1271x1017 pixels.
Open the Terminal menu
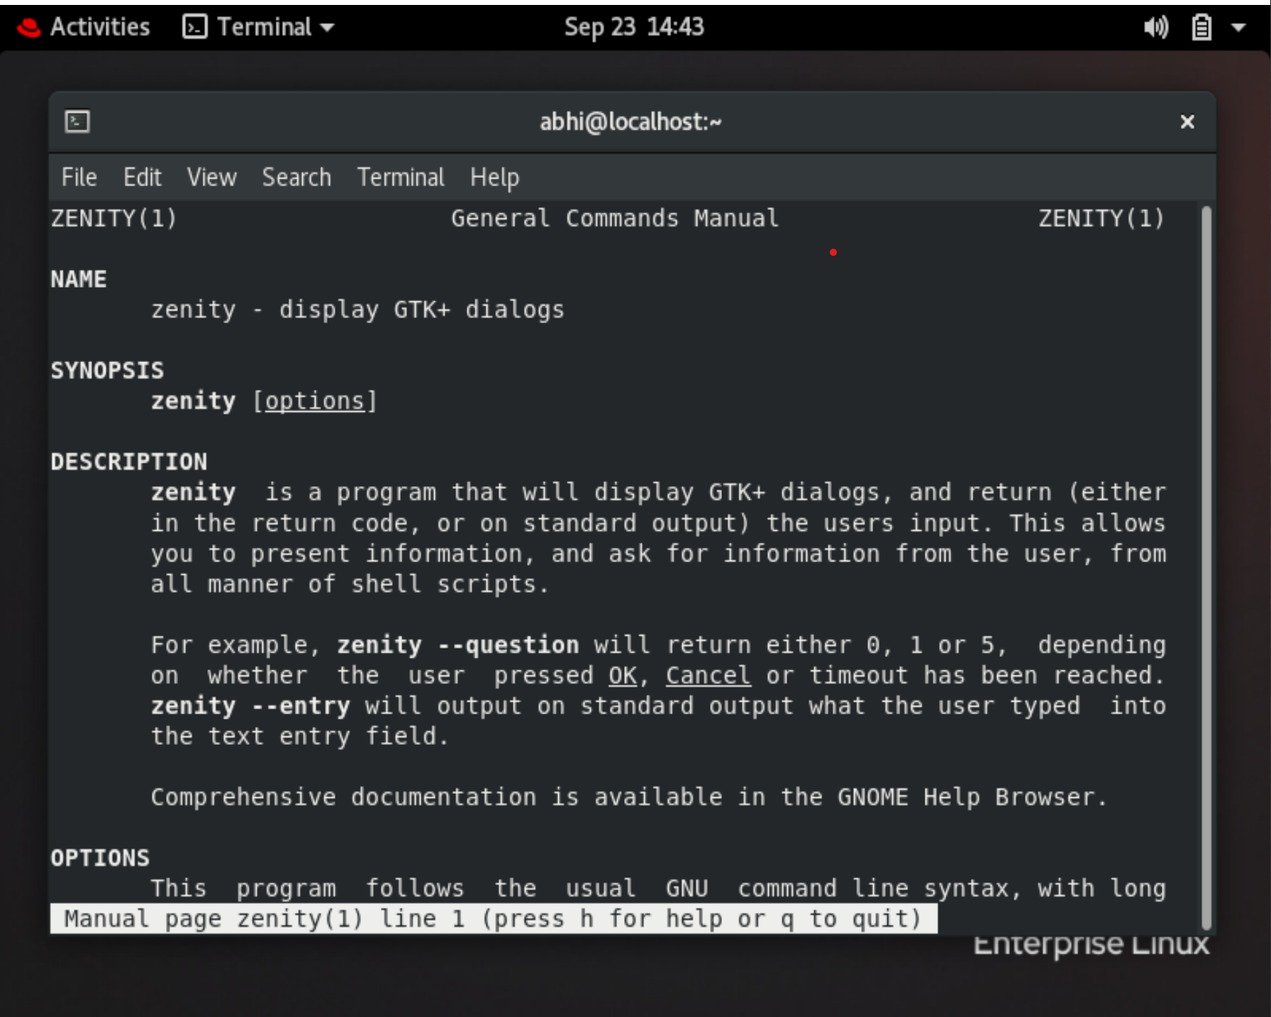401,177
